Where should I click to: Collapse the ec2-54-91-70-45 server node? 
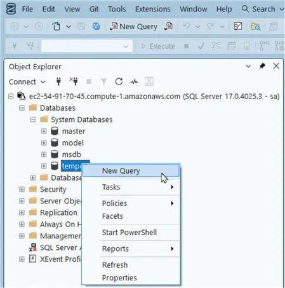pos(11,97)
